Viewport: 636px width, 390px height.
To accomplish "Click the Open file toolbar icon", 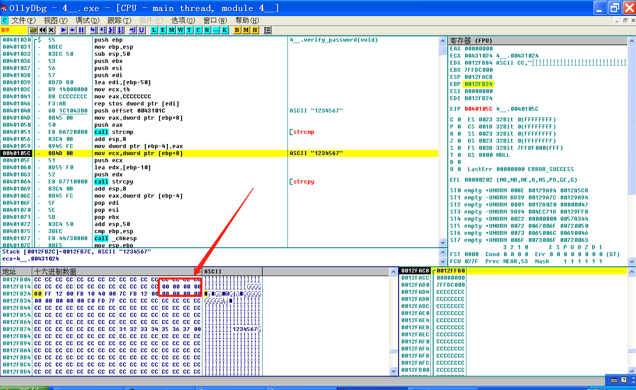I will [x=33, y=30].
